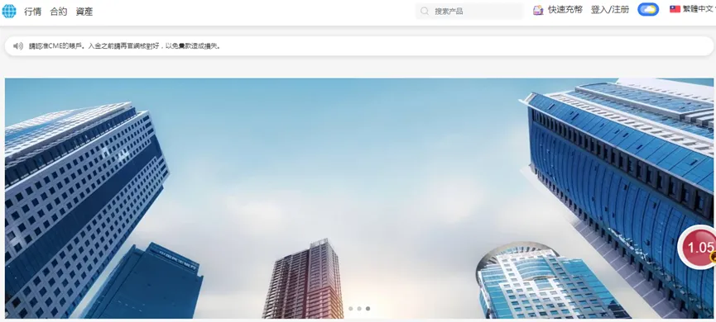Click the globe logo icon
This screenshot has width=716, height=322.
click(x=9, y=11)
